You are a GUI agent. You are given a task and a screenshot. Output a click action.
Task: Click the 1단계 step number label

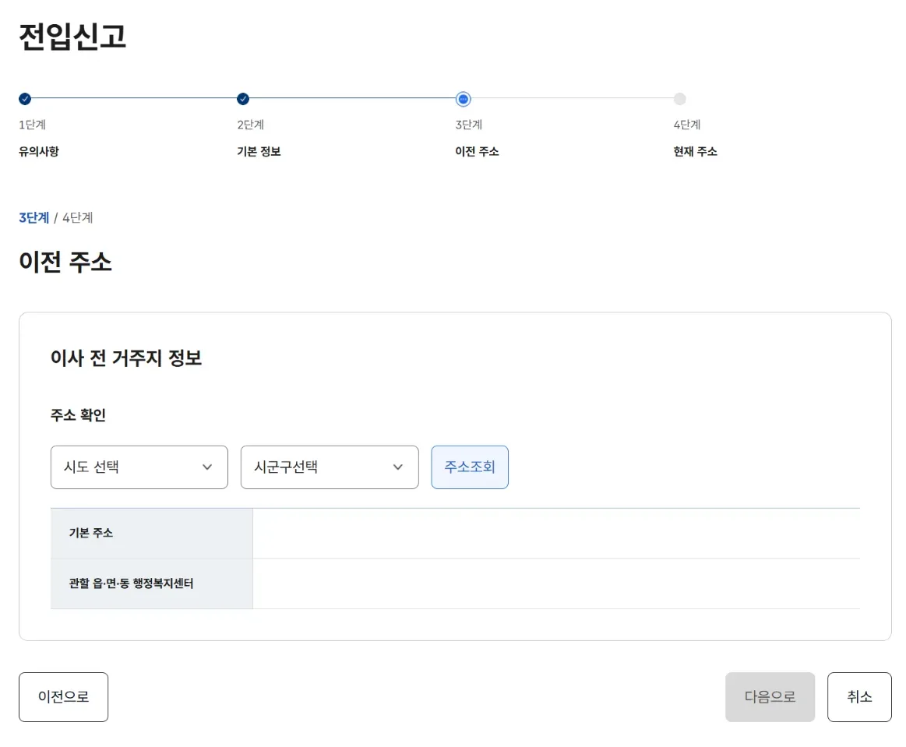tap(33, 125)
